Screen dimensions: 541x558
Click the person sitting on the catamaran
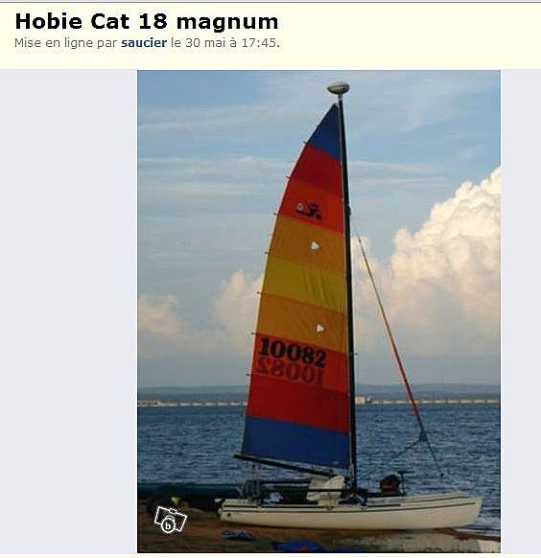pyautogui.click(x=390, y=483)
